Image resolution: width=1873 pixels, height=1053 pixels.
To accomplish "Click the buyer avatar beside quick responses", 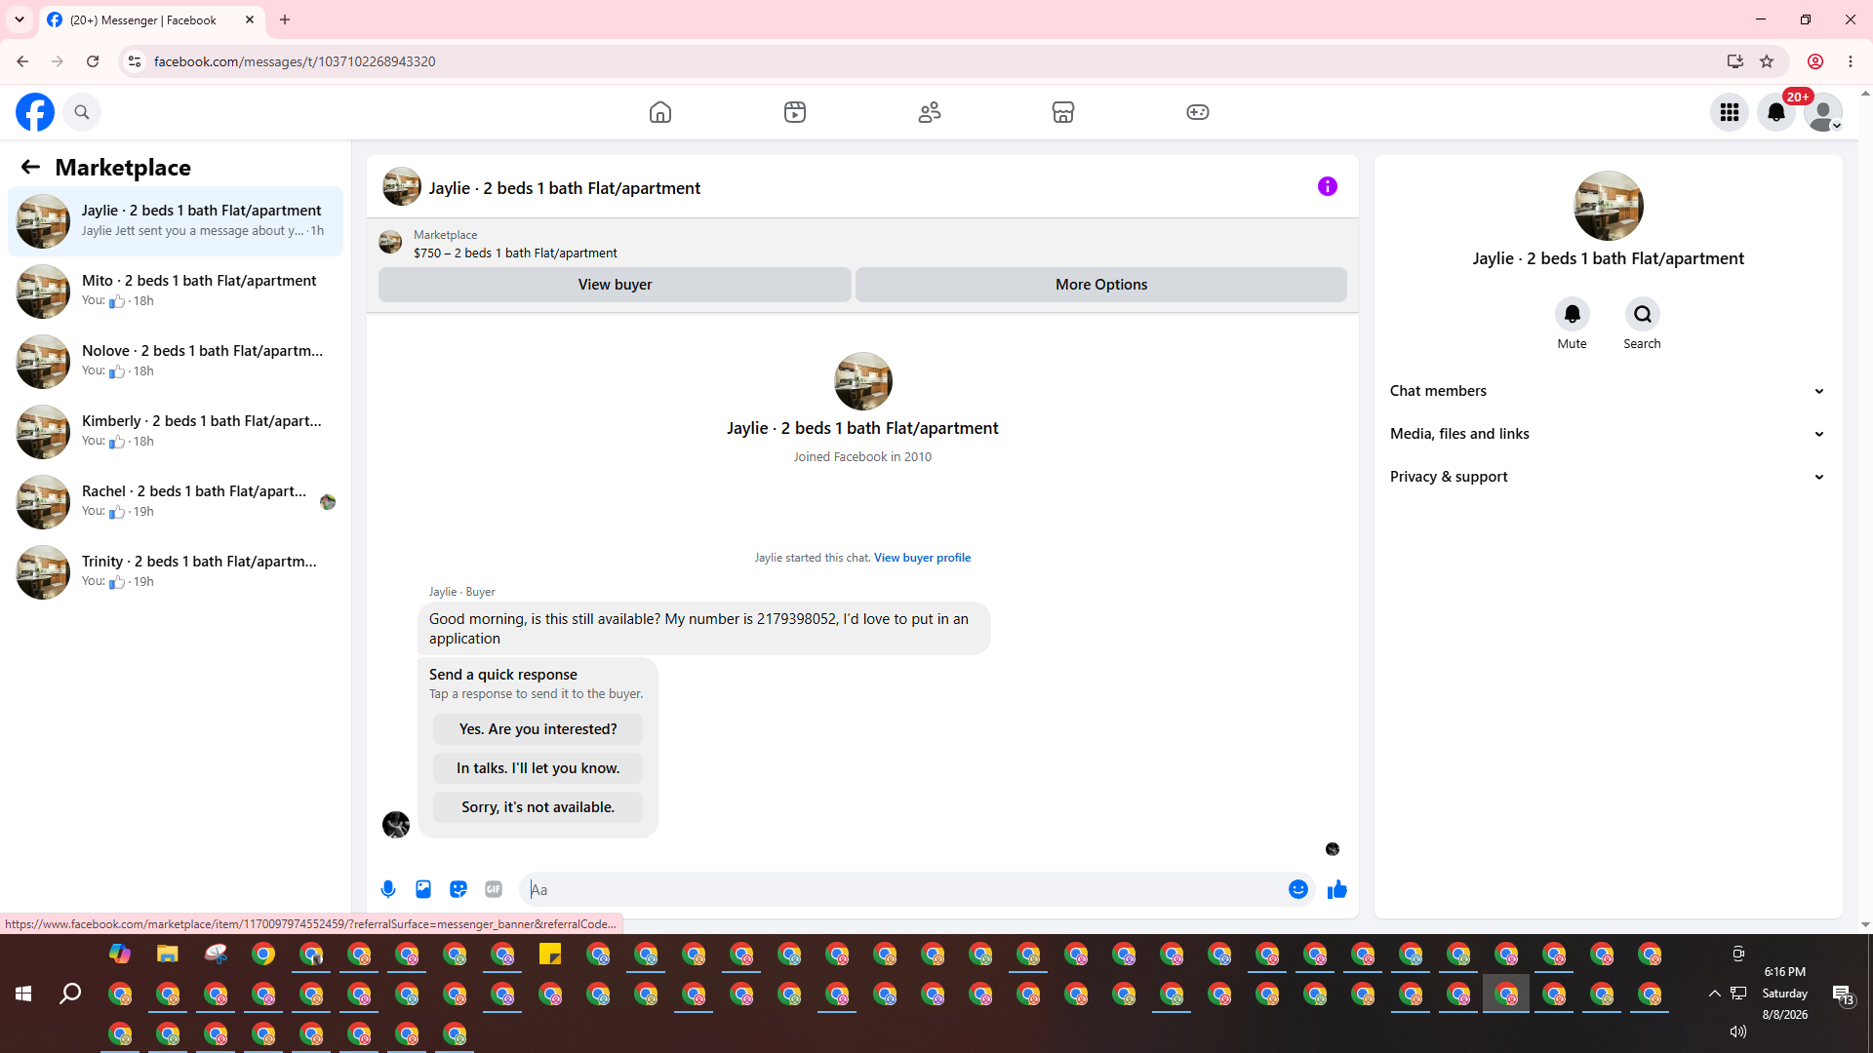I will point(396,825).
